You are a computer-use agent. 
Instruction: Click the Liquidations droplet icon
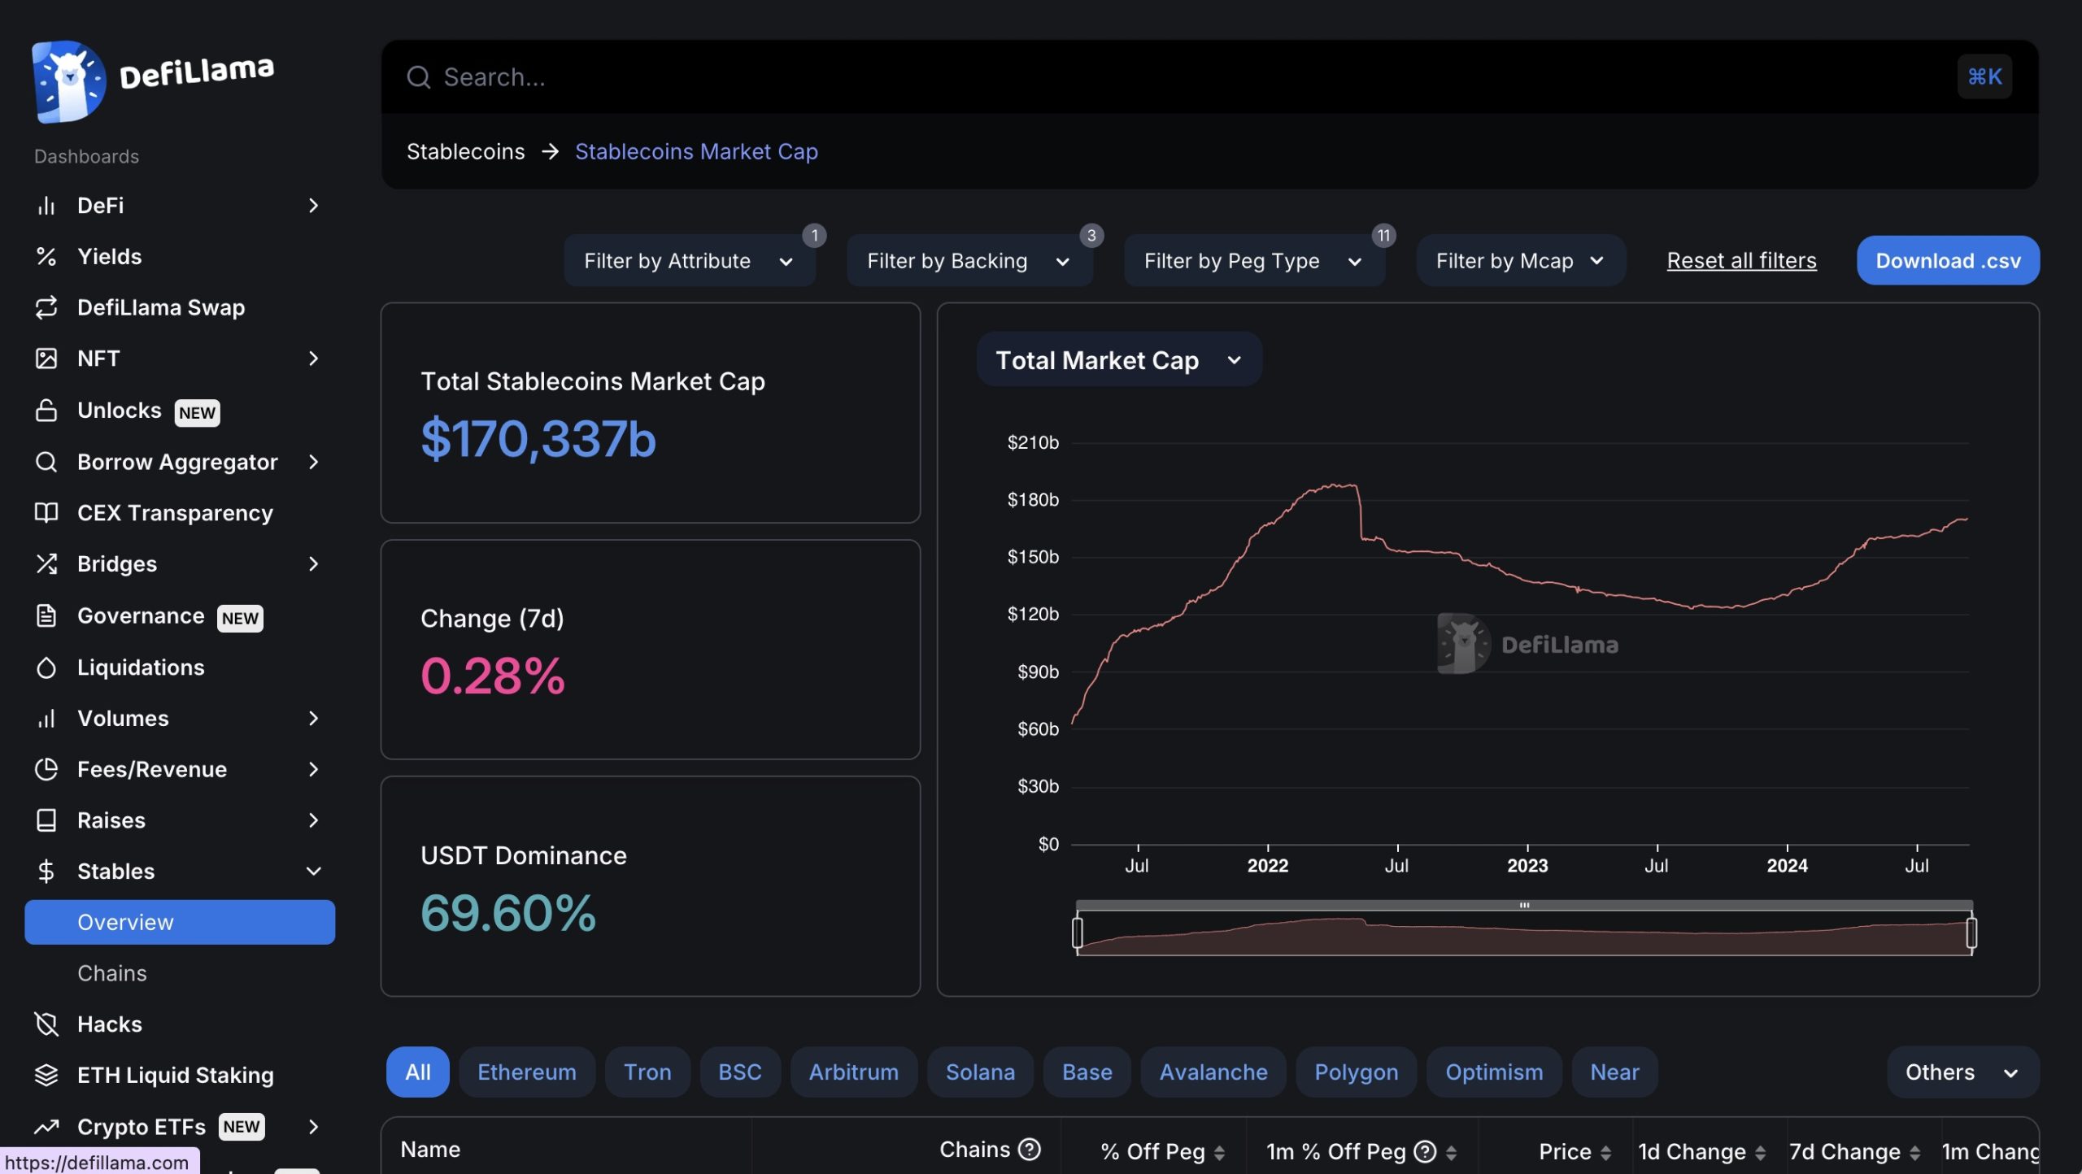pyautogui.click(x=46, y=667)
